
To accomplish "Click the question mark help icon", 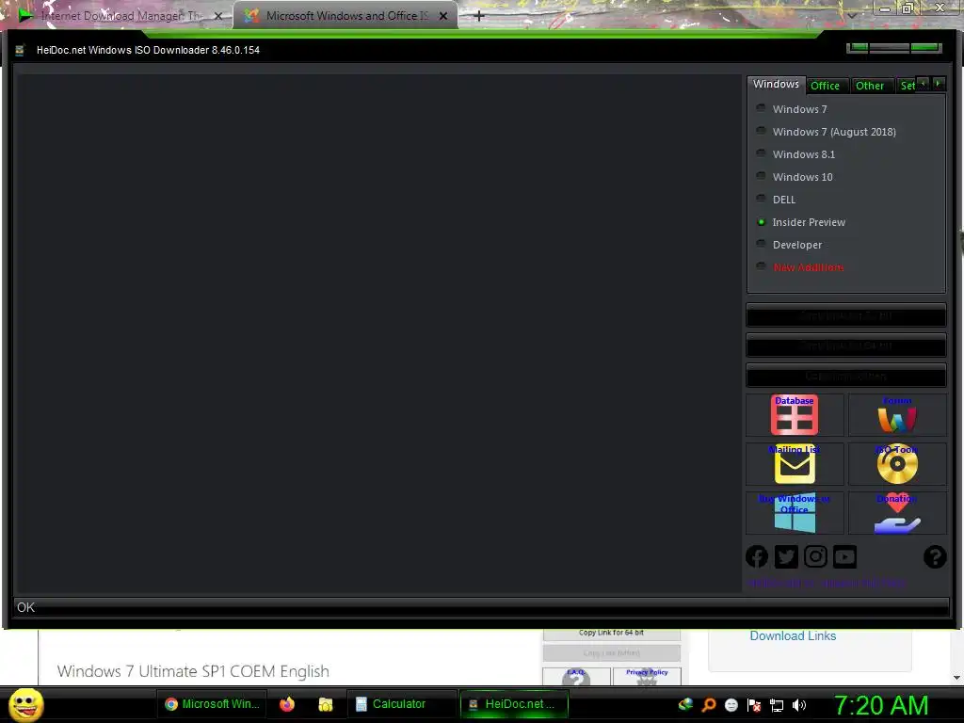I will (x=935, y=557).
